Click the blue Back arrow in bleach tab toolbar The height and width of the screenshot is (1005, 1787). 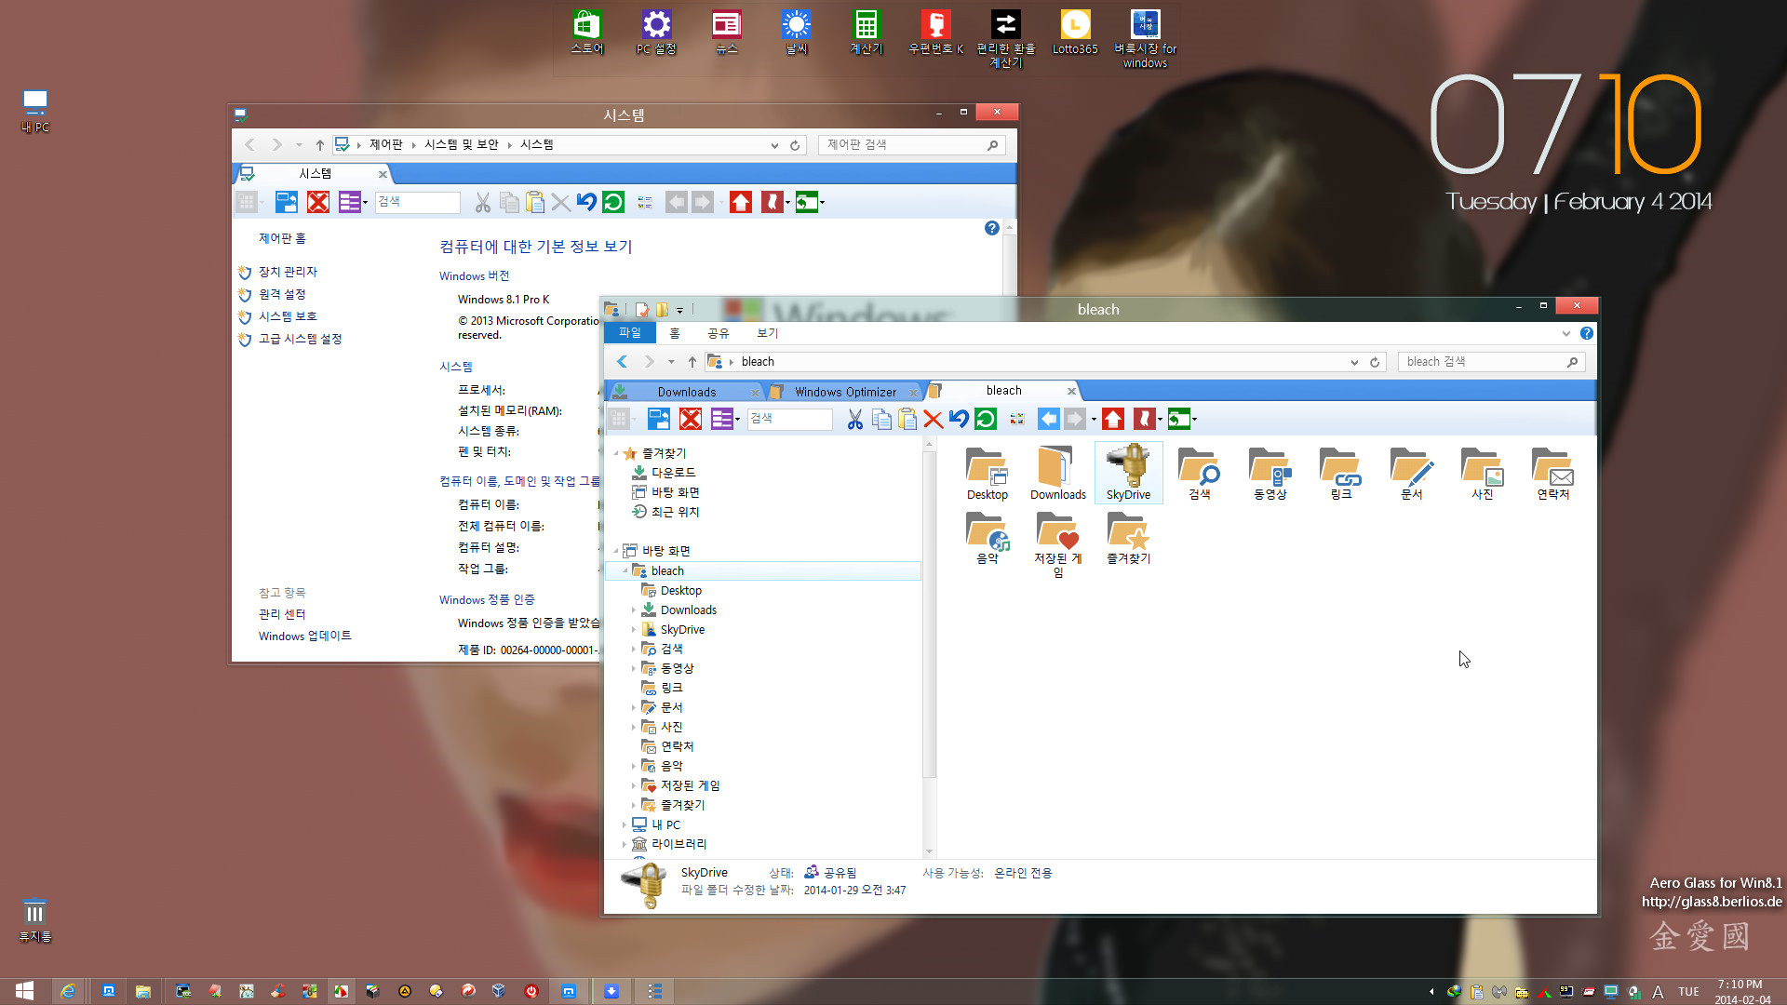pos(1048,420)
